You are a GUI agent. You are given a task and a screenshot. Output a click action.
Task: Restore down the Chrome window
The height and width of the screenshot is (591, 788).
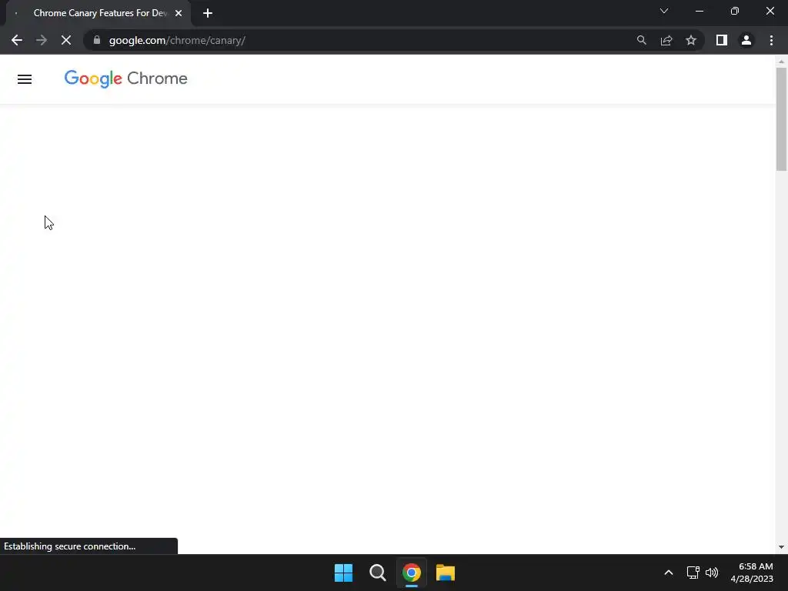735,11
